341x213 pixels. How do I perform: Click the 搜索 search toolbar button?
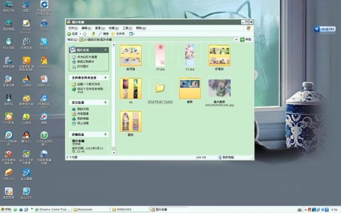tap(104, 34)
